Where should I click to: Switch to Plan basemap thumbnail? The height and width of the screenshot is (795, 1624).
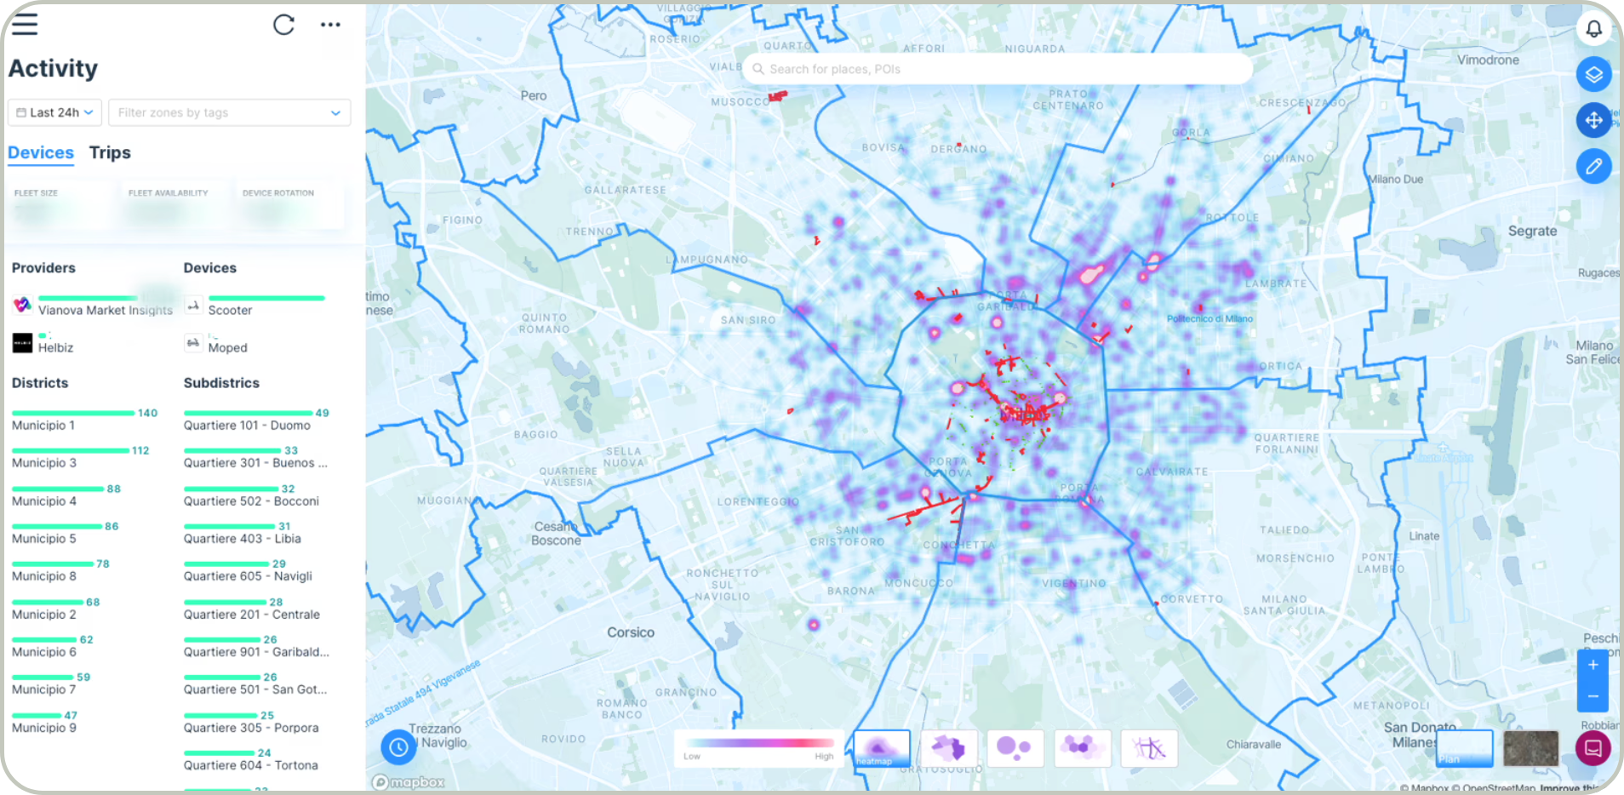[x=1464, y=748]
